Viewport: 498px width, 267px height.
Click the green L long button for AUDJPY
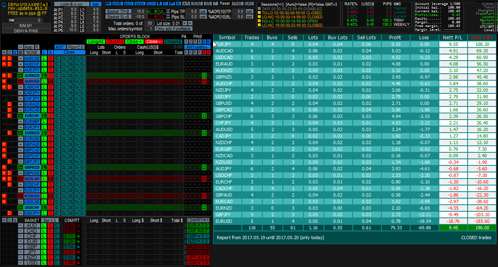(x=44, y=70)
